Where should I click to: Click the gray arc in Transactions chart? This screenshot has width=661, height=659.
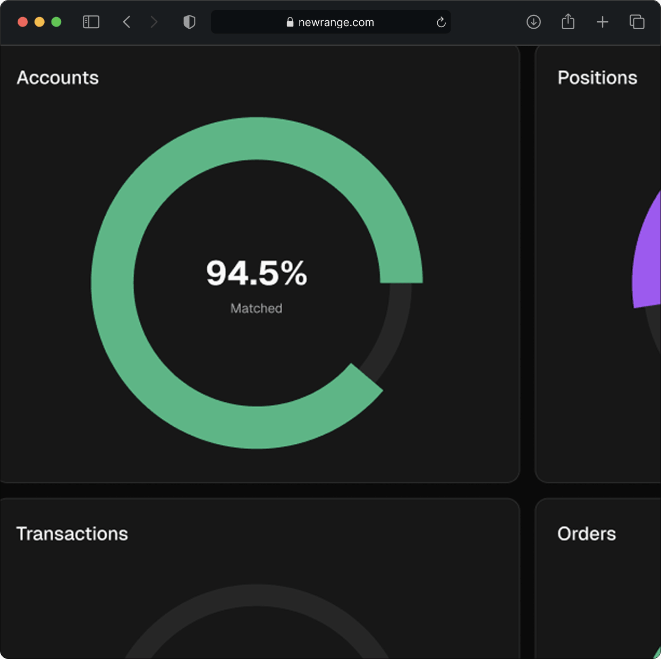[x=257, y=595]
